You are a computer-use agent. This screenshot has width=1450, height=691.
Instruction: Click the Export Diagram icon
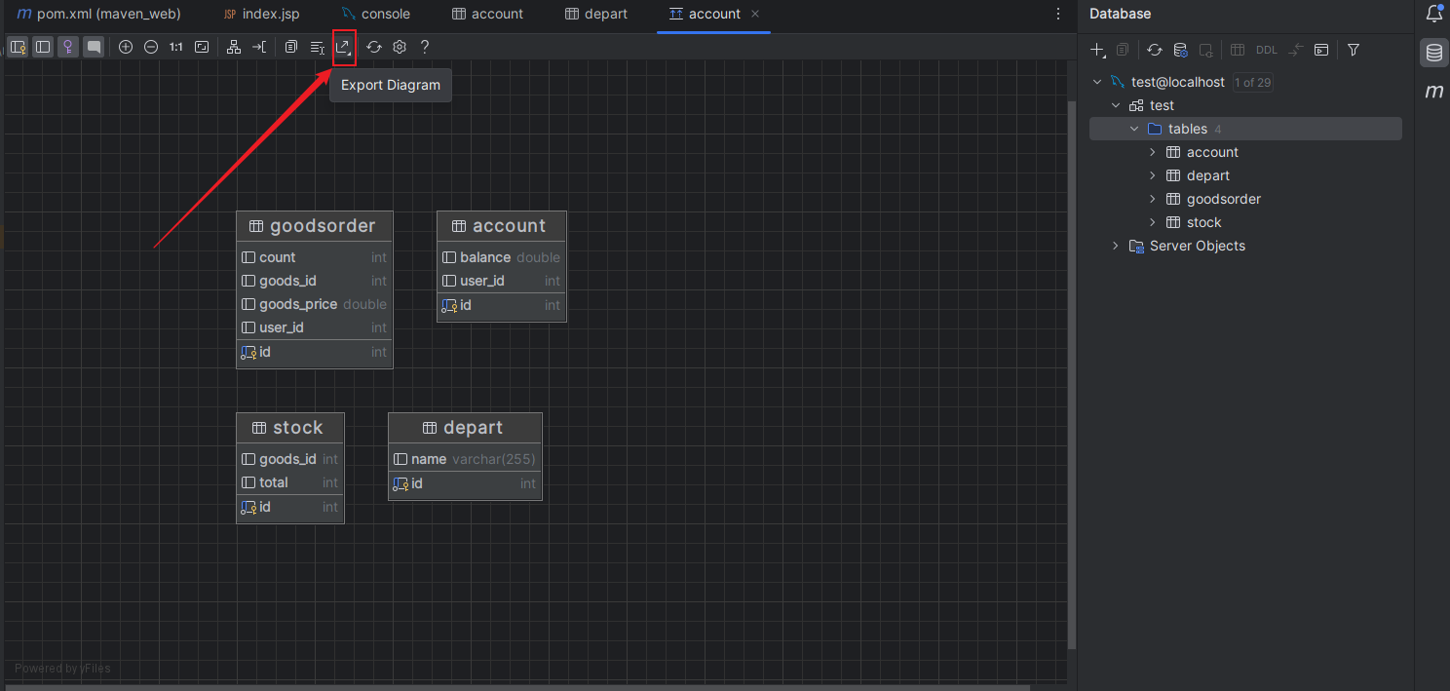(344, 47)
